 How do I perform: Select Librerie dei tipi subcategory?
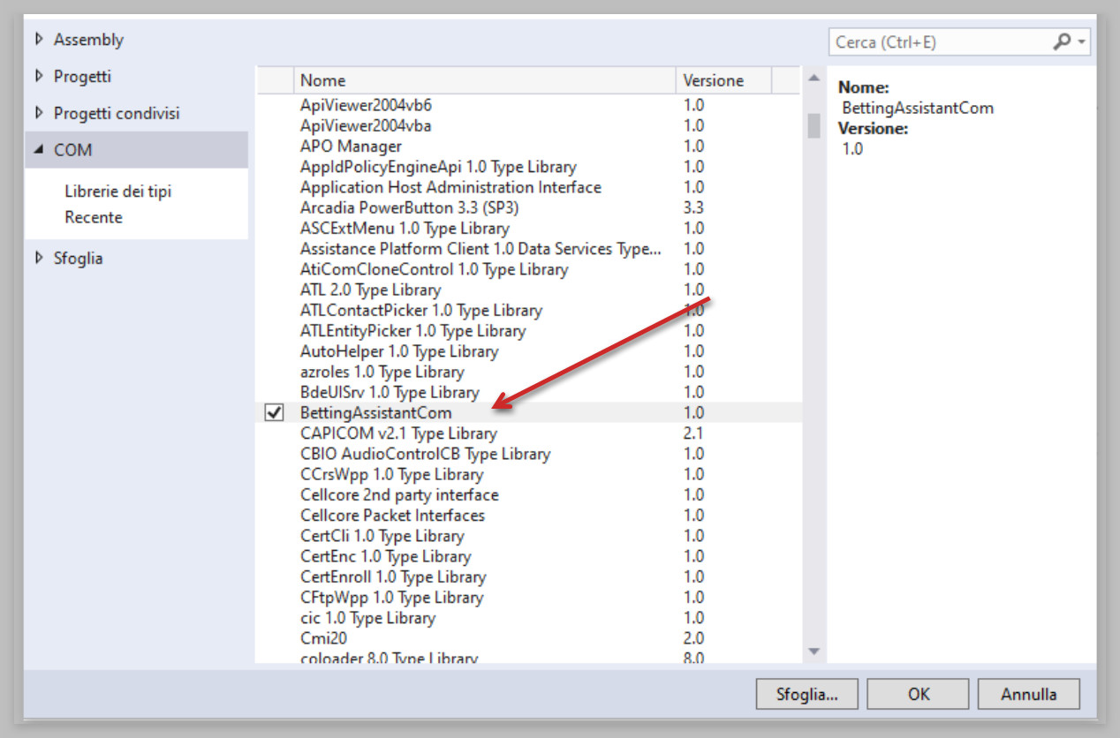click(117, 192)
